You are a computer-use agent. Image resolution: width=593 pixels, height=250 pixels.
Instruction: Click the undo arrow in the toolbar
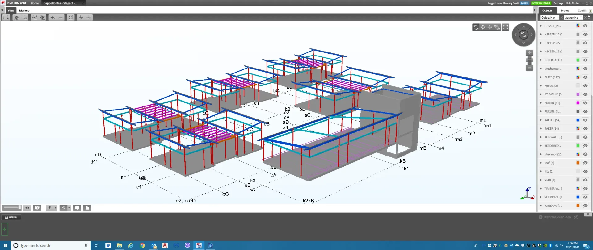click(53, 18)
